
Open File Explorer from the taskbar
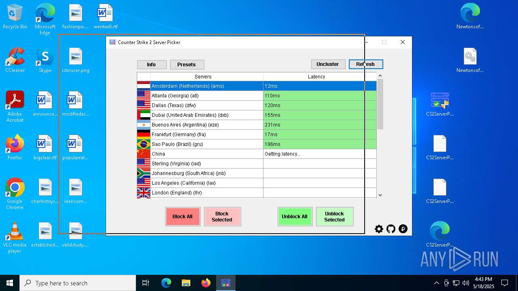(186, 283)
